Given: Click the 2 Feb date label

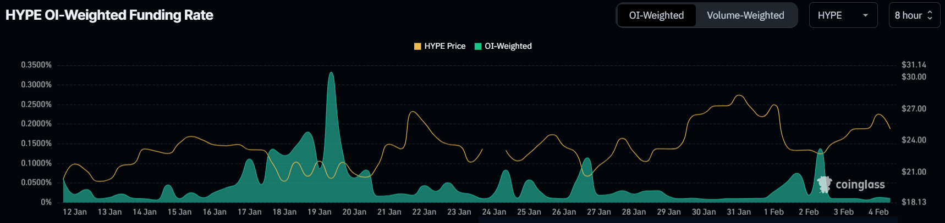Looking at the screenshot, I should [809, 212].
